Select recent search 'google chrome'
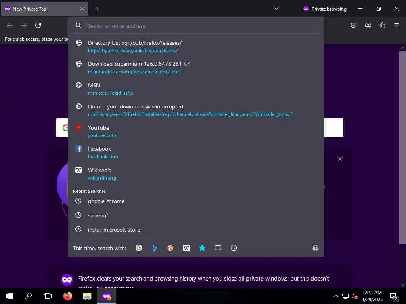The width and height of the screenshot is (406, 304). 196,201
